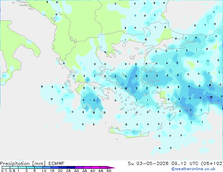223x172 pixels.
Task: Select the 10–15 mm blue legend swatch
Action: tap(46, 167)
